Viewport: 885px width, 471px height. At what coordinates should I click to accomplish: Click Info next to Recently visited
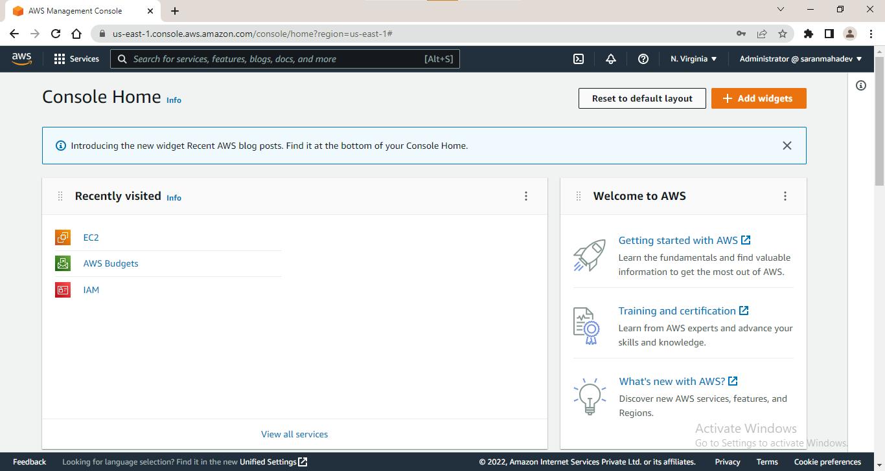[174, 198]
